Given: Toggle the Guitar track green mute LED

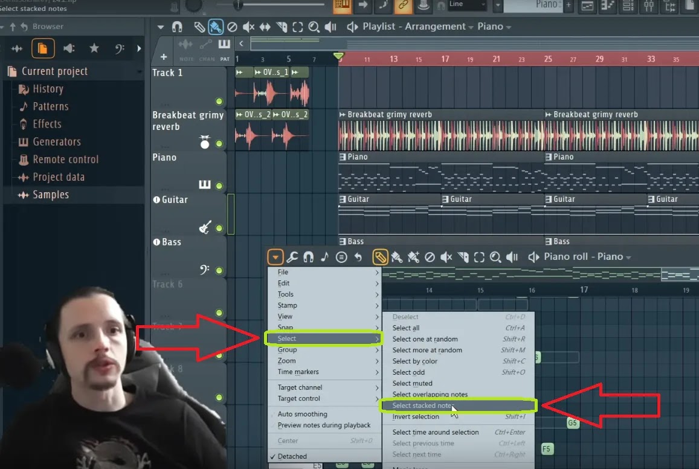Looking at the screenshot, I should coord(219,228).
